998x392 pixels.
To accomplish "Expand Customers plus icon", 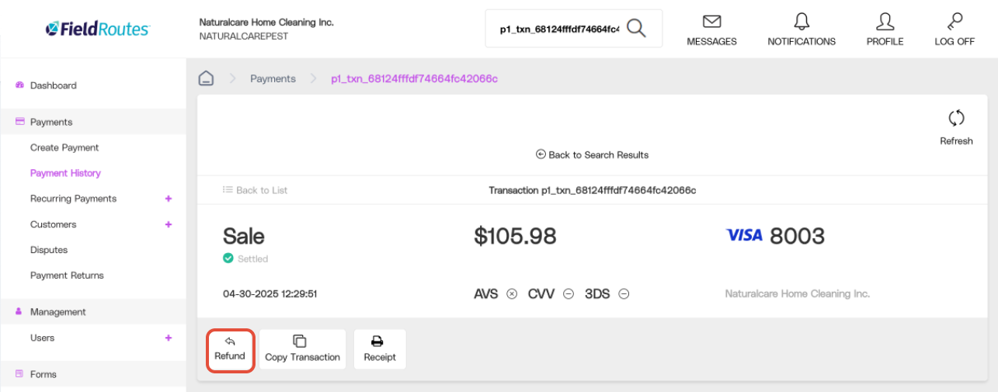I will pos(169,224).
